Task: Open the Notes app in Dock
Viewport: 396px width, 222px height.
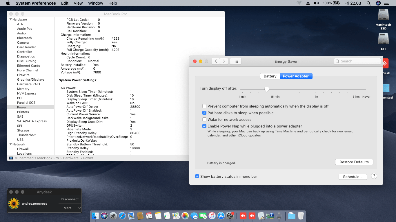Action: click(x=158, y=216)
